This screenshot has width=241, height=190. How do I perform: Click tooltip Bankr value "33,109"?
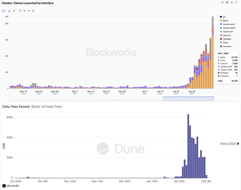234,57
